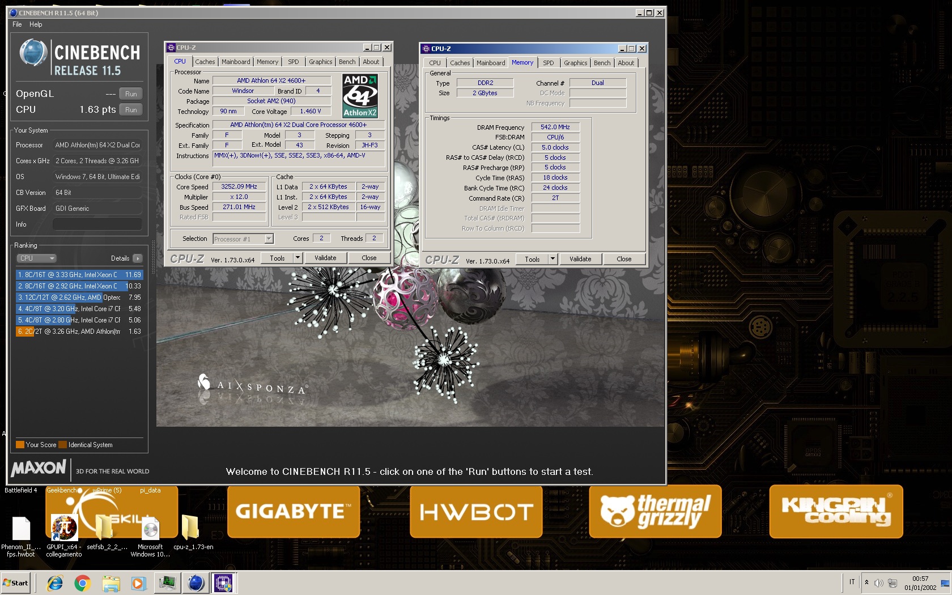Run the CPU benchmark test
952x595 pixels.
(131, 110)
